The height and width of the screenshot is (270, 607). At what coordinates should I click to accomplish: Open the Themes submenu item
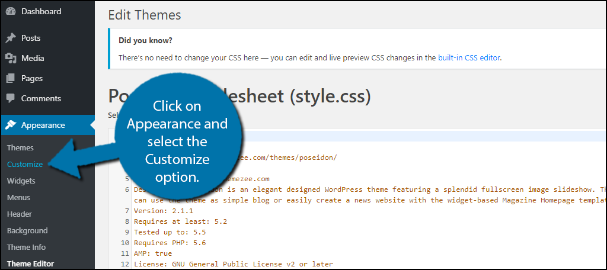(20, 147)
